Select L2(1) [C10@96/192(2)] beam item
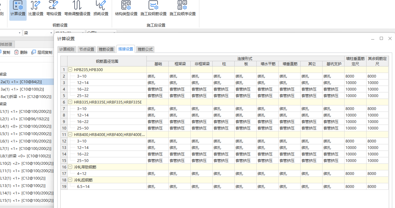The image size is (395, 208). click(25, 119)
